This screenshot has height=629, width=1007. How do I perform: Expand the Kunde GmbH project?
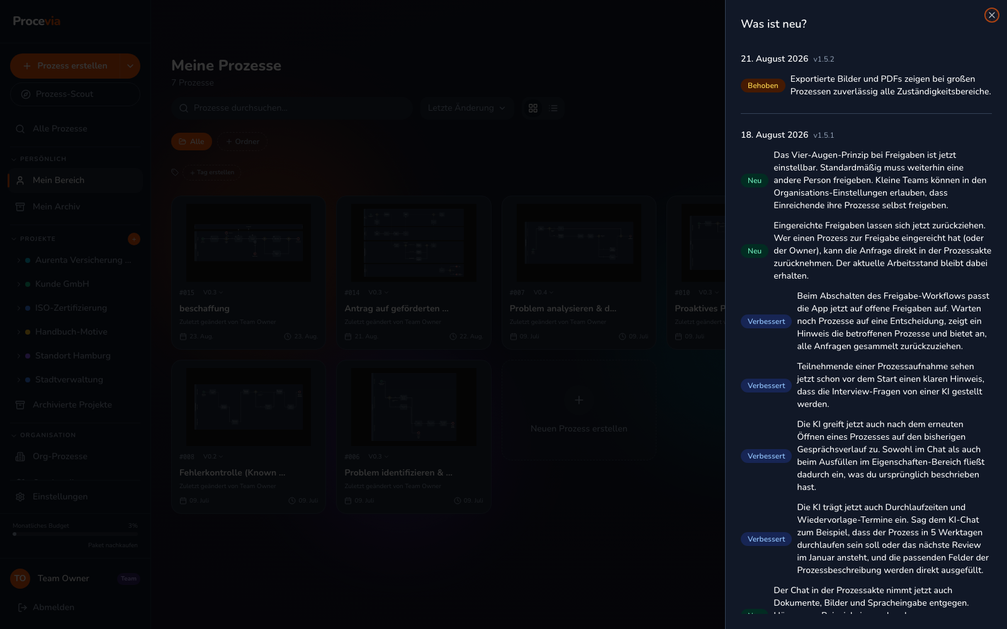coord(19,284)
